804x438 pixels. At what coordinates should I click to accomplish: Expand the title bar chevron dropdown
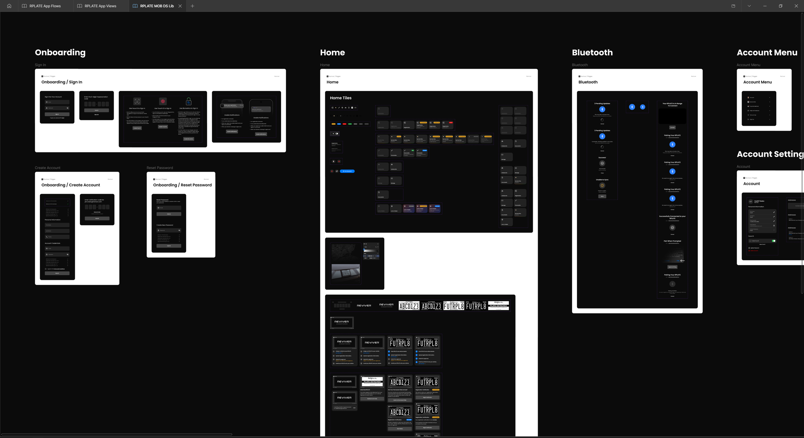(x=749, y=6)
